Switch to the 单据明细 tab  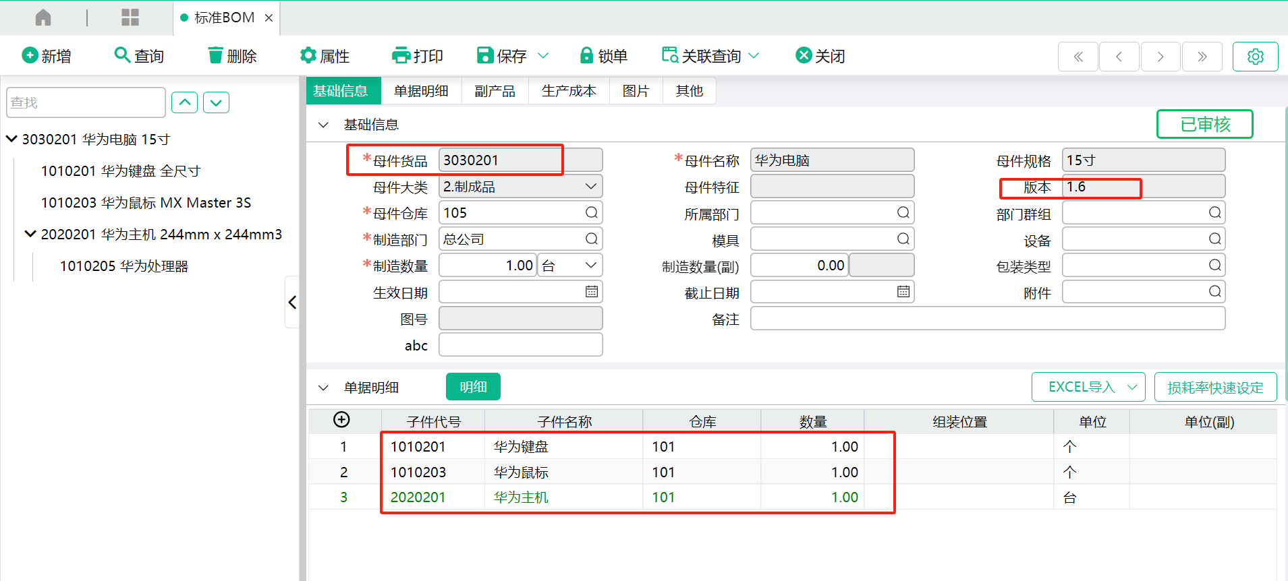pyautogui.click(x=421, y=91)
